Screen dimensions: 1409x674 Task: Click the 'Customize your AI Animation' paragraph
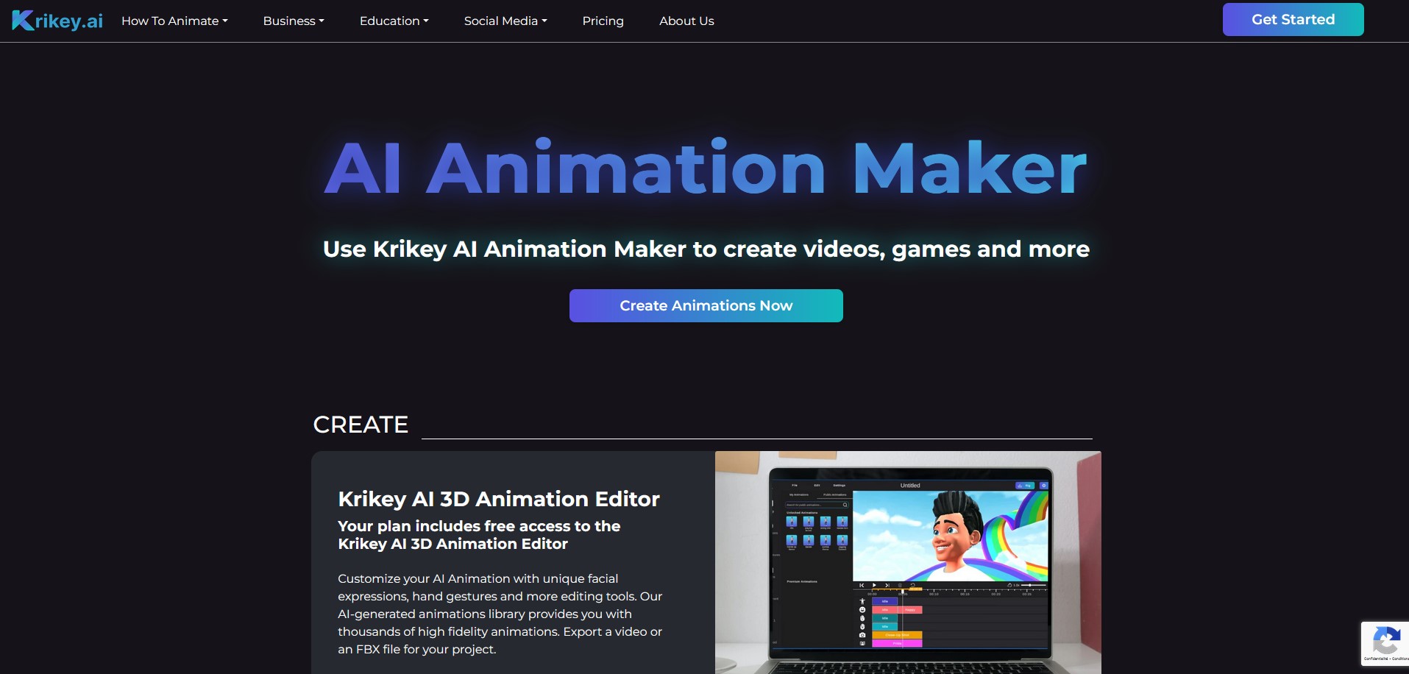click(500, 614)
